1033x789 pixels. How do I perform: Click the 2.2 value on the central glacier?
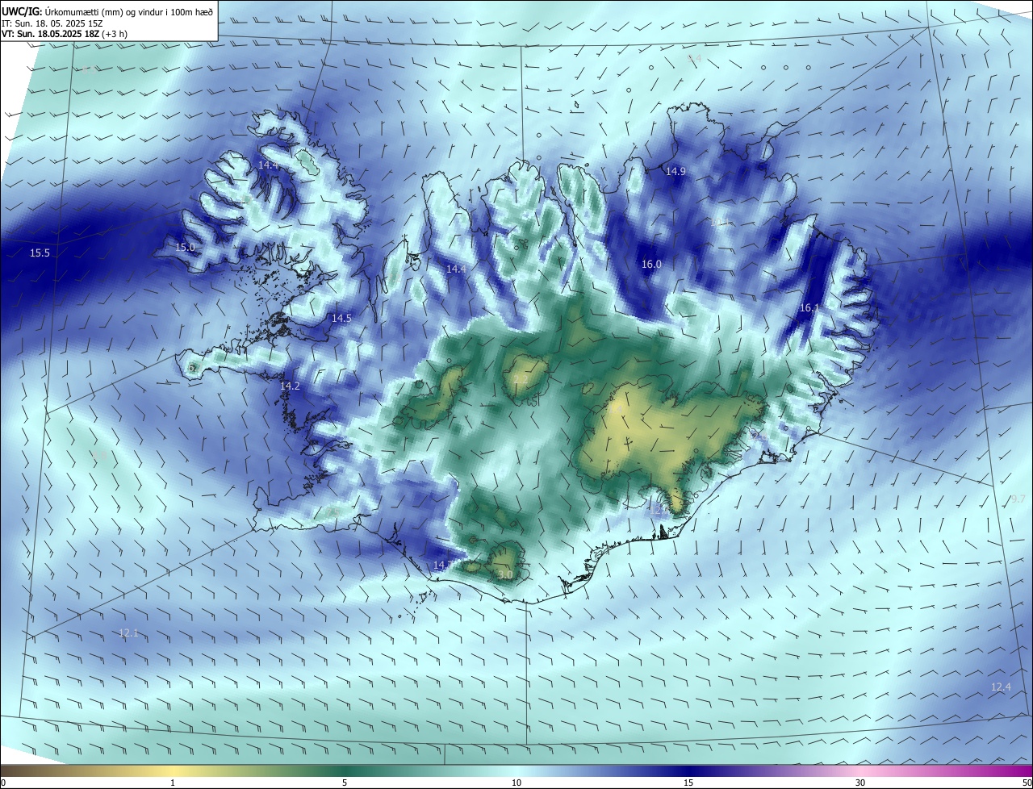click(521, 380)
